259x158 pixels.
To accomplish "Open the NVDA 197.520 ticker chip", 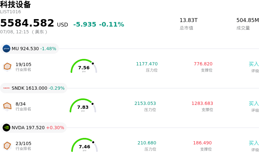I will pos(33,128).
